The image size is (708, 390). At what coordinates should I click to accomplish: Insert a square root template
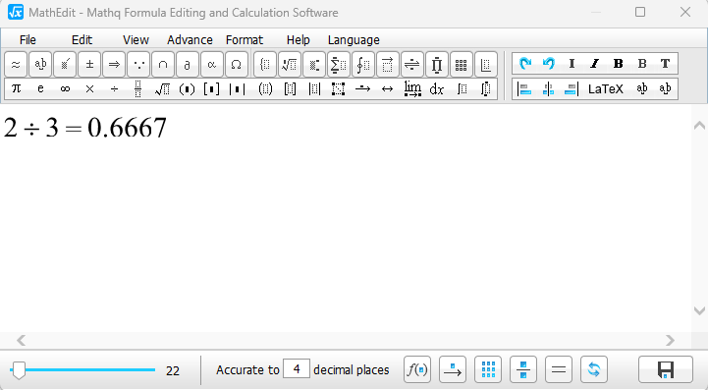click(163, 89)
